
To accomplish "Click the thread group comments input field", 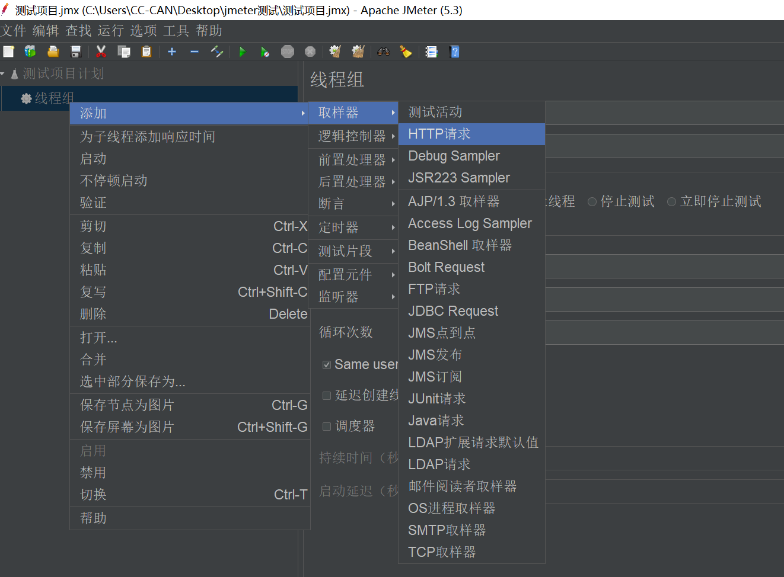I will click(x=664, y=146).
